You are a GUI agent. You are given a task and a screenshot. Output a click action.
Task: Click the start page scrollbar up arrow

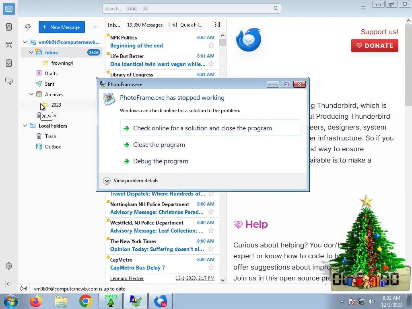click(x=409, y=21)
